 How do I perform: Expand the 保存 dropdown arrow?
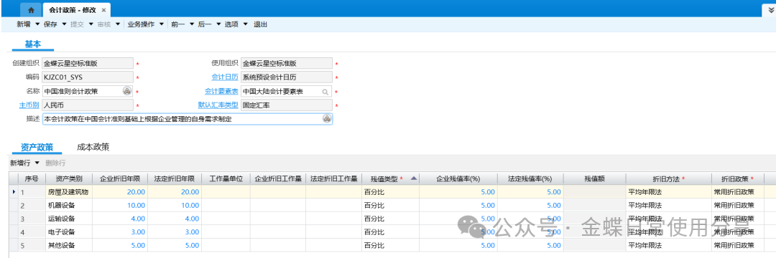(64, 24)
